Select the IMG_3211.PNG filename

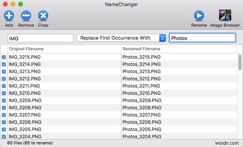(24, 86)
